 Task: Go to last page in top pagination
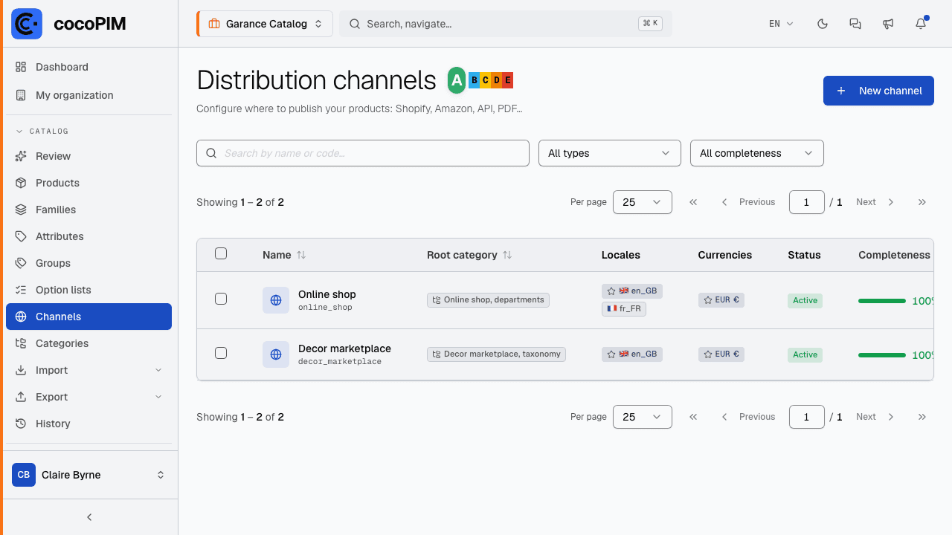922,202
